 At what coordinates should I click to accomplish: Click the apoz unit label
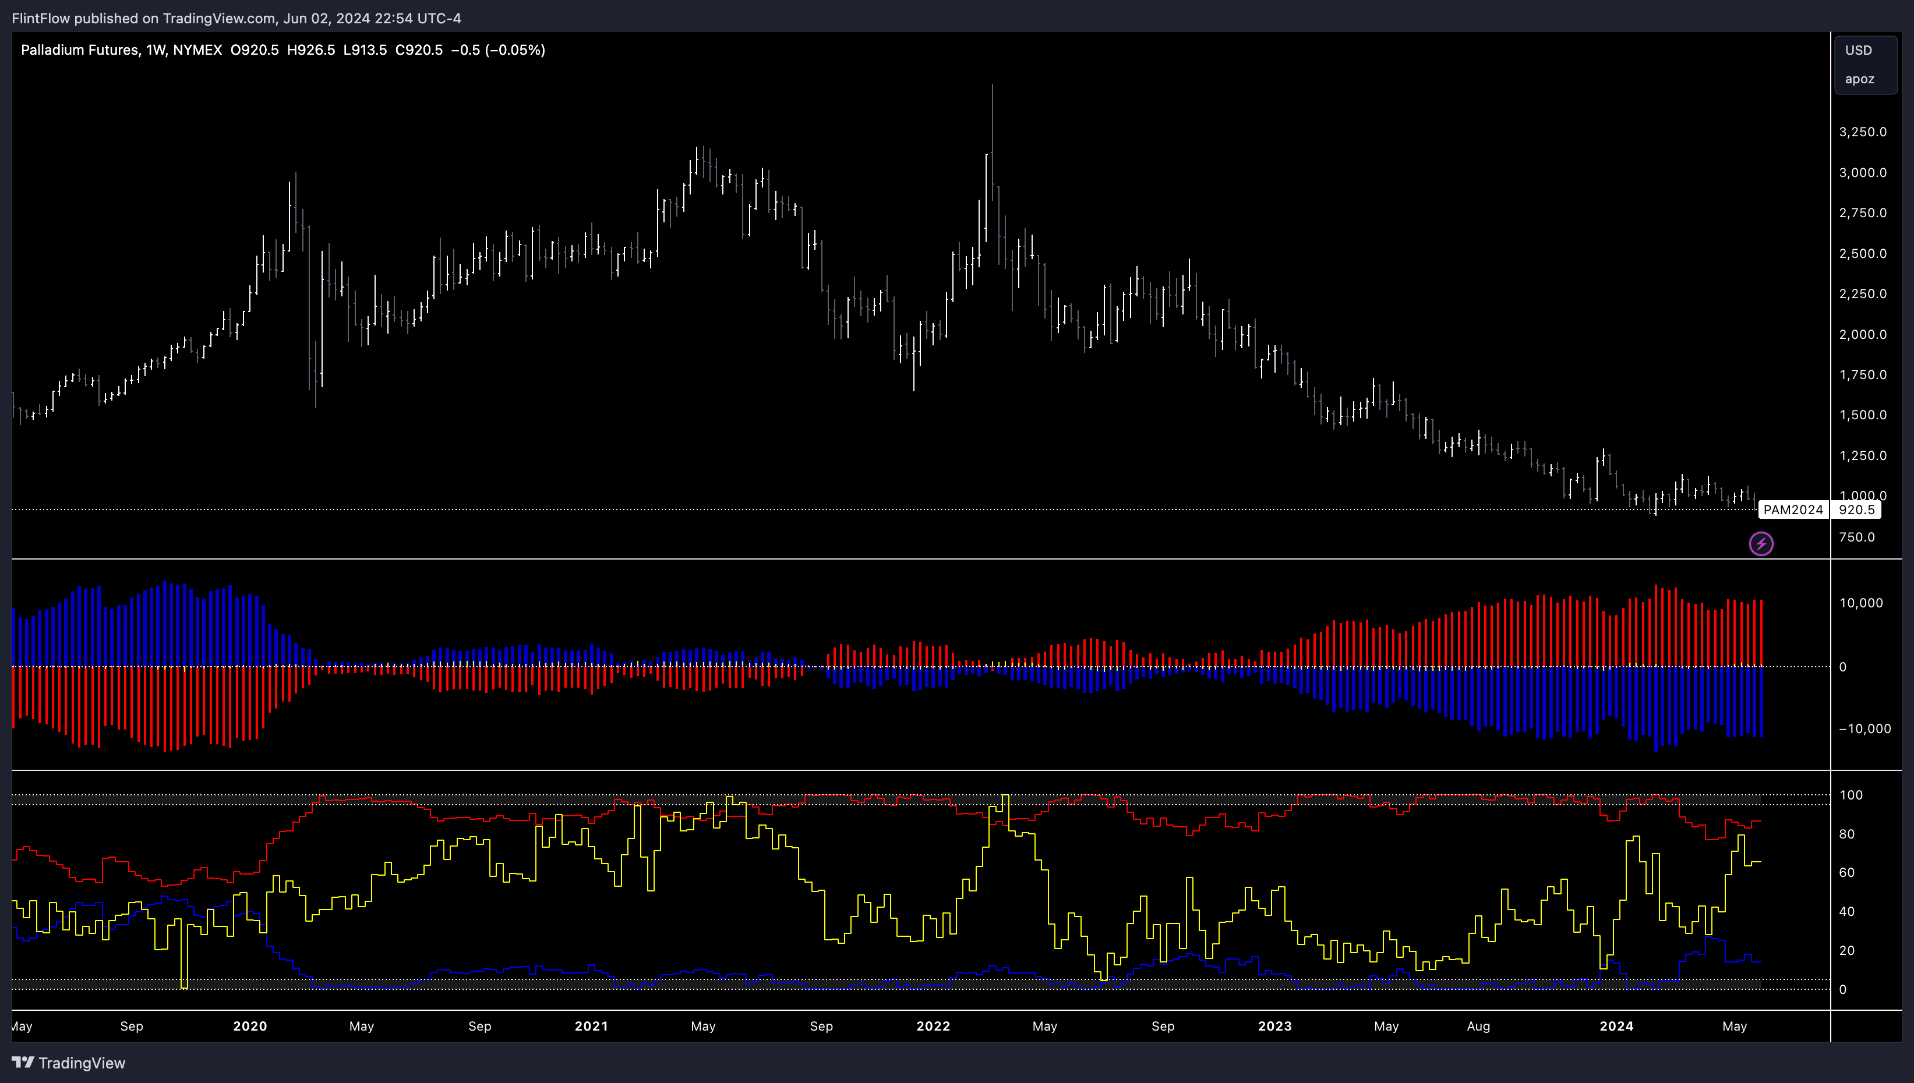(x=1859, y=79)
